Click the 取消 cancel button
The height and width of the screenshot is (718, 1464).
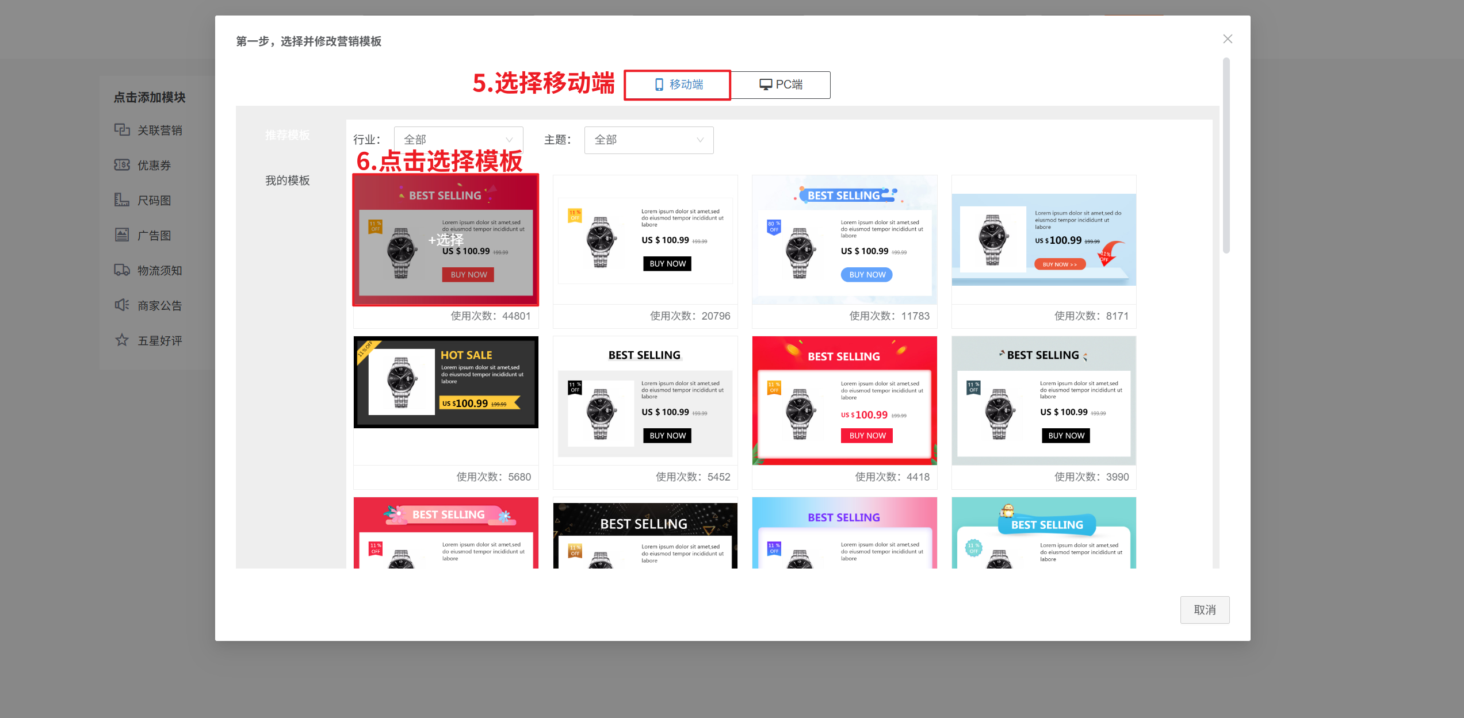coord(1204,610)
